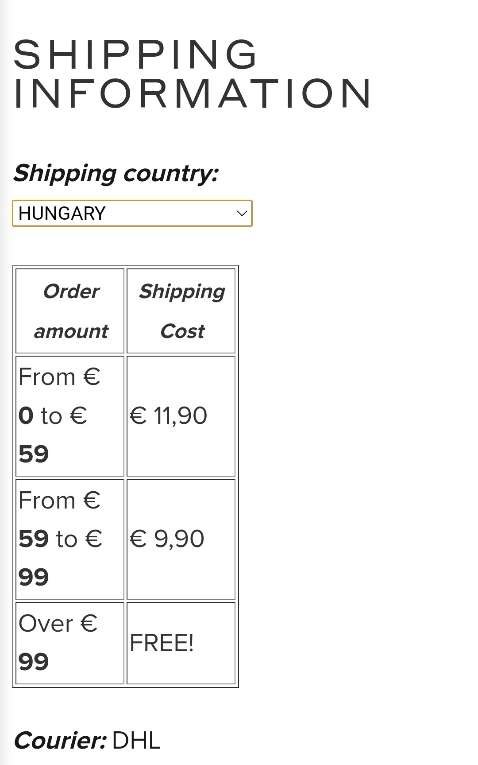
Task: Select the Over € 99 cell
Action: (70, 643)
